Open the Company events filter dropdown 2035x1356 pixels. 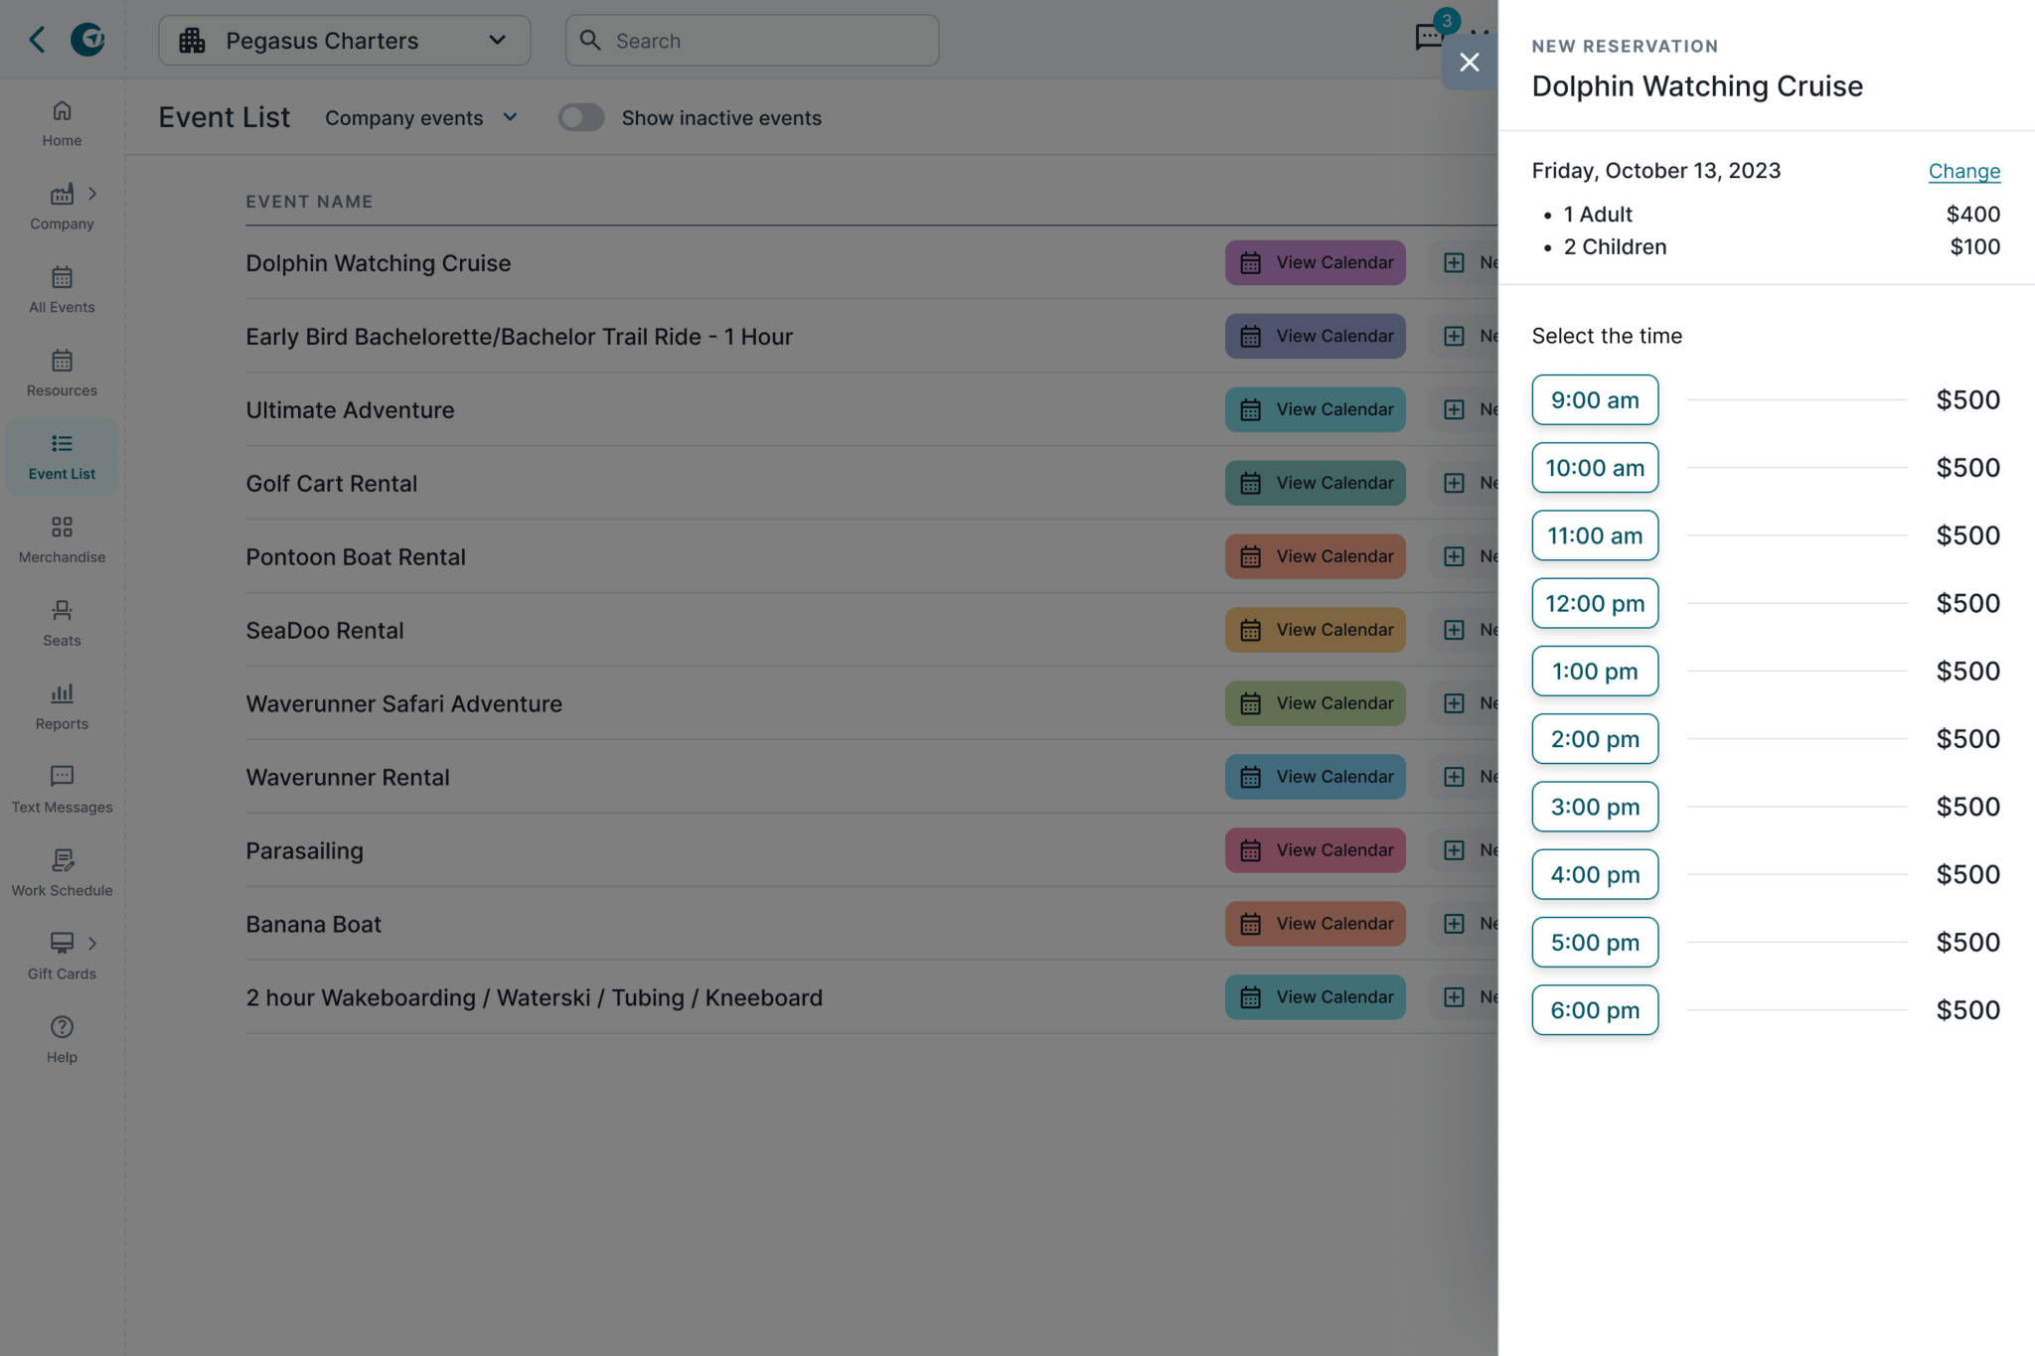pyautogui.click(x=420, y=117)
